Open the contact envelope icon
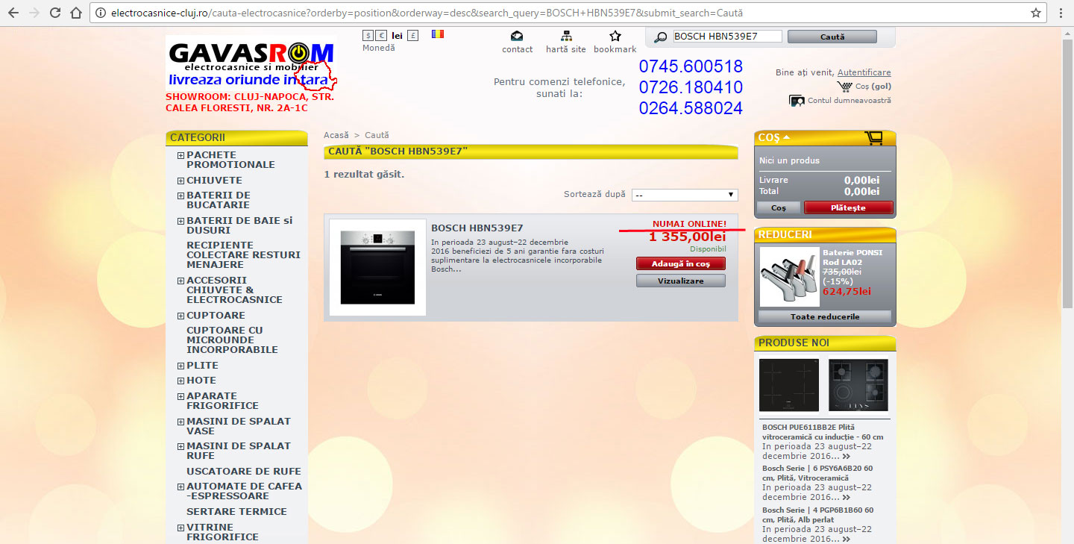Viewport: 1074px width, 544px height. [x=517, y=36]
